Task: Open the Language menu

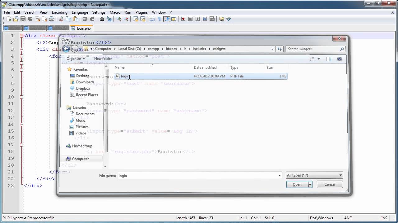Action: 80,12
